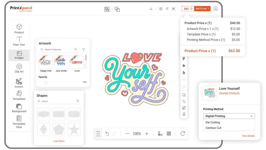Zoom in with the plus button
Image resolution: width=266 pixels, height=150 pixels.
coord(147,134)
